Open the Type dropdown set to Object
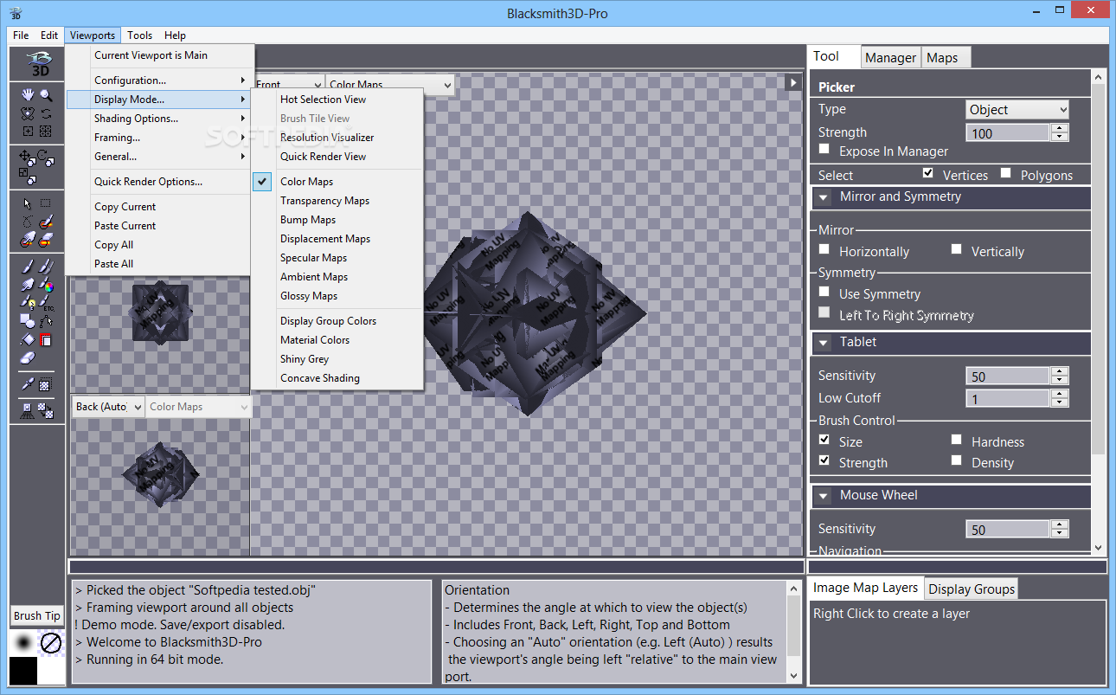The image size is (1116, 695). tap(1017, 110)
